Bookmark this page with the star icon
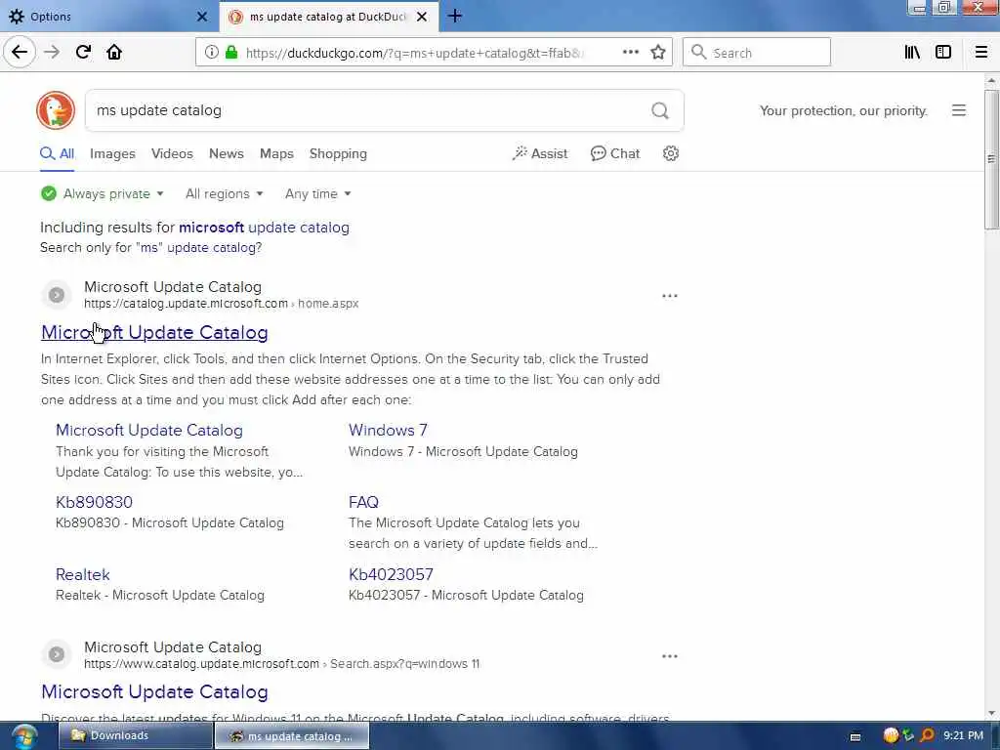This screenshot has height=750, width=1000. [x=658, y=53]
